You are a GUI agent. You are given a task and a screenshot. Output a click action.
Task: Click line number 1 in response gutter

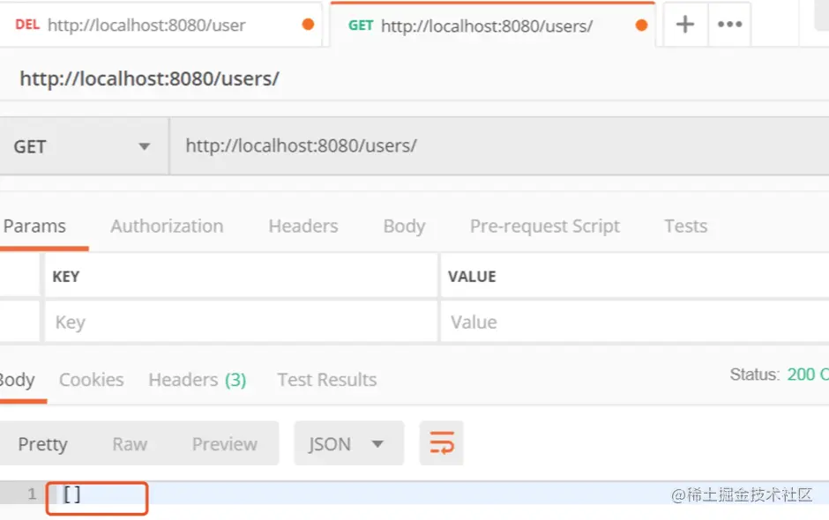click(x=33, y=494)
